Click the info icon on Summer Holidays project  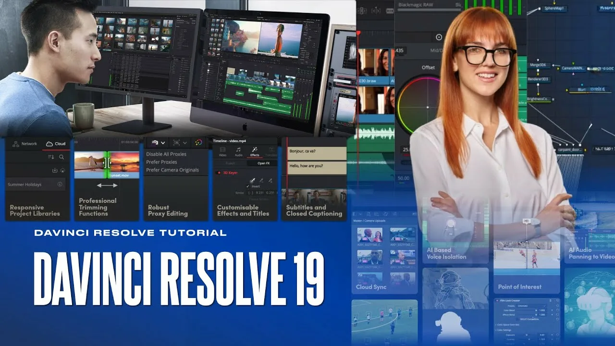60,184
